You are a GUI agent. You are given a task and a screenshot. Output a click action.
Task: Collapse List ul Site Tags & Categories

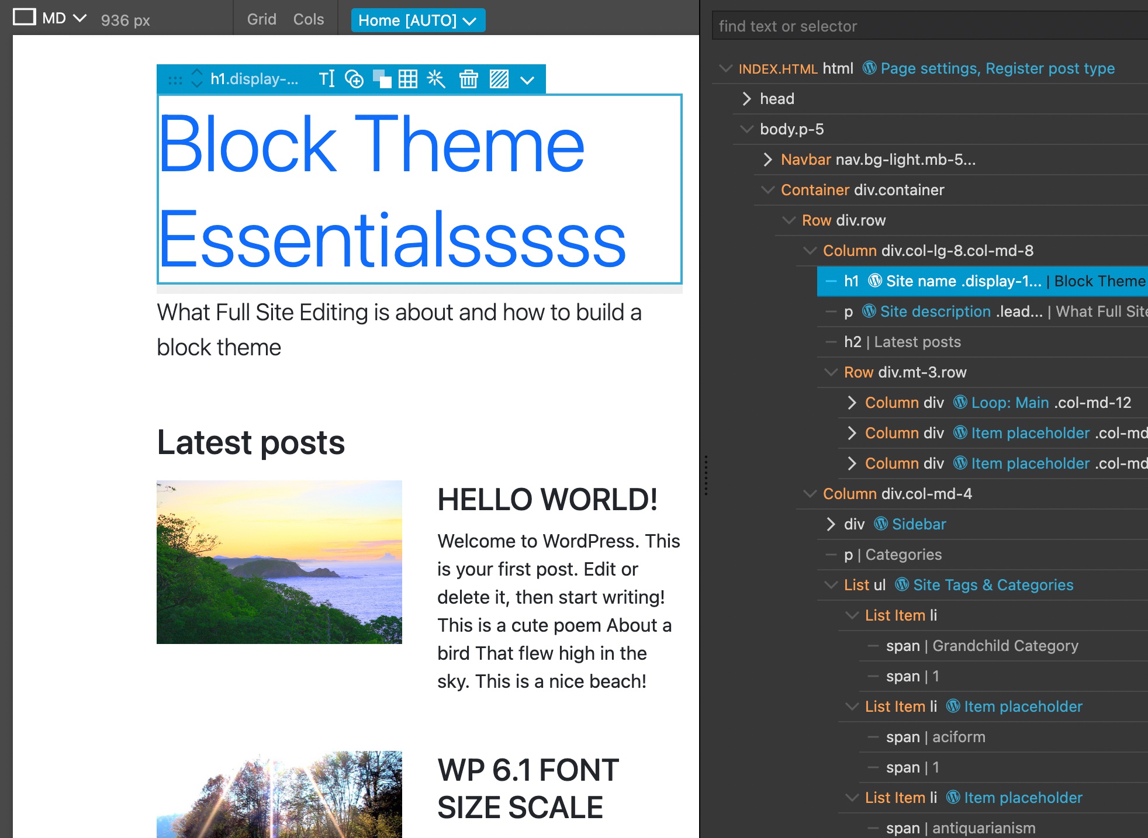point(831,585)
